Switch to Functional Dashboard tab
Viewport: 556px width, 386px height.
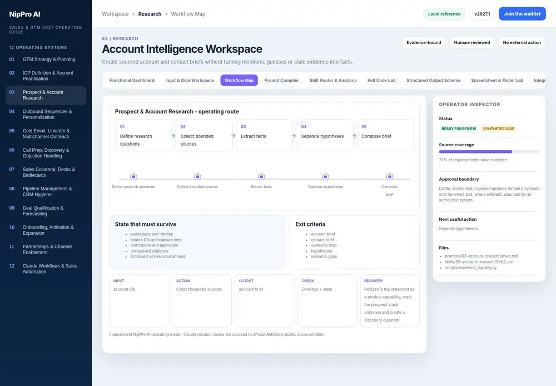(x=132, y=81)
